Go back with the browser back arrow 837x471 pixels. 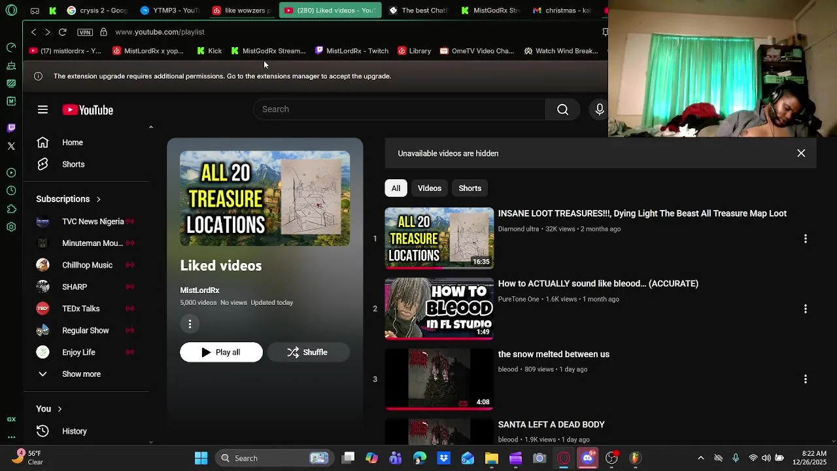click(x=33, y=32)
